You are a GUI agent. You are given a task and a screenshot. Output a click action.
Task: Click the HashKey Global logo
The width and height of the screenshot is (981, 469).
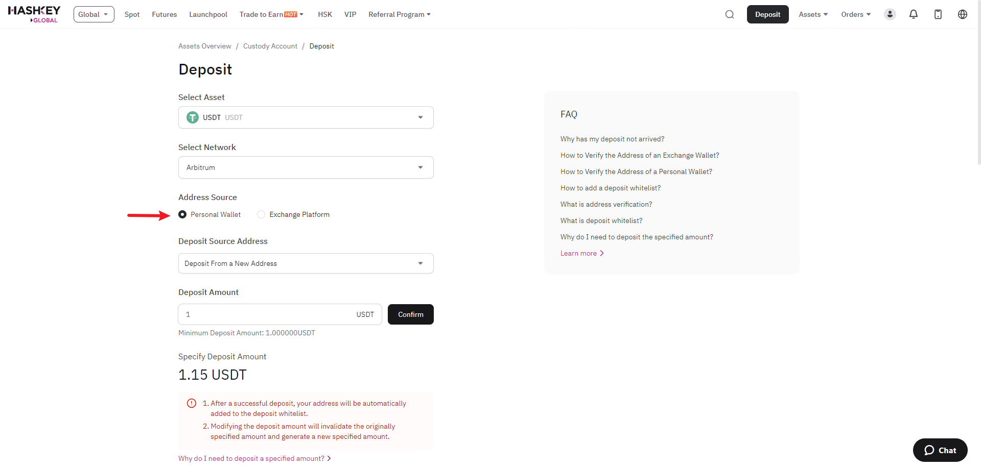coord(34,14)
